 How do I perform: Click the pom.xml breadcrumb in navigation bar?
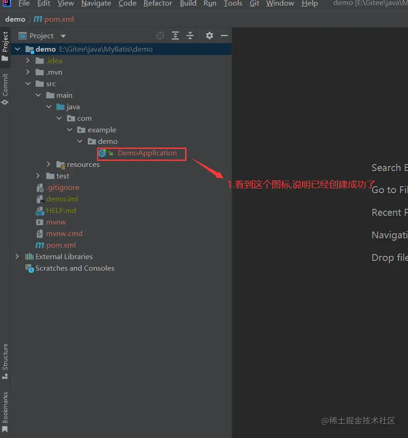coord(59,19)
